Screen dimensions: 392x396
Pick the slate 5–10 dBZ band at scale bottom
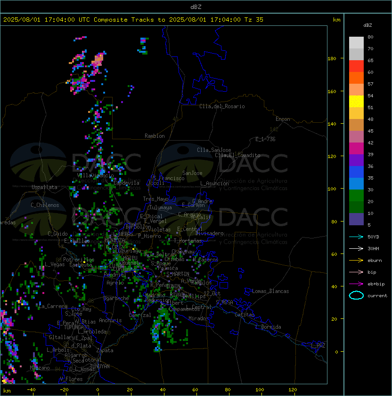356,219
